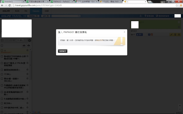Open the Chrome menu icon

tap(181, 5)
